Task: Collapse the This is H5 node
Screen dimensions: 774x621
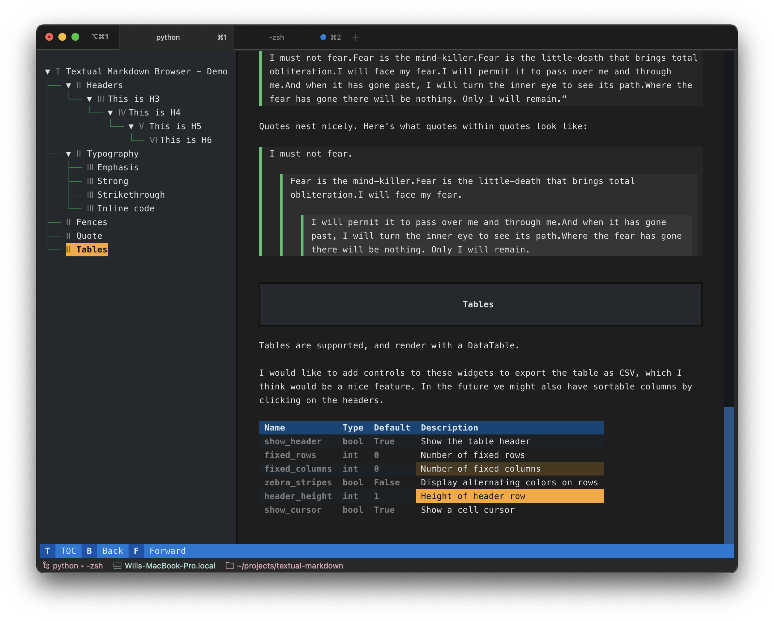Action: [131, 126]
